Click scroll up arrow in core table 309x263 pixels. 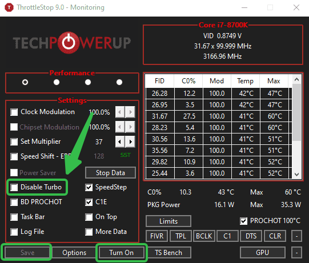tap(297, 80)
